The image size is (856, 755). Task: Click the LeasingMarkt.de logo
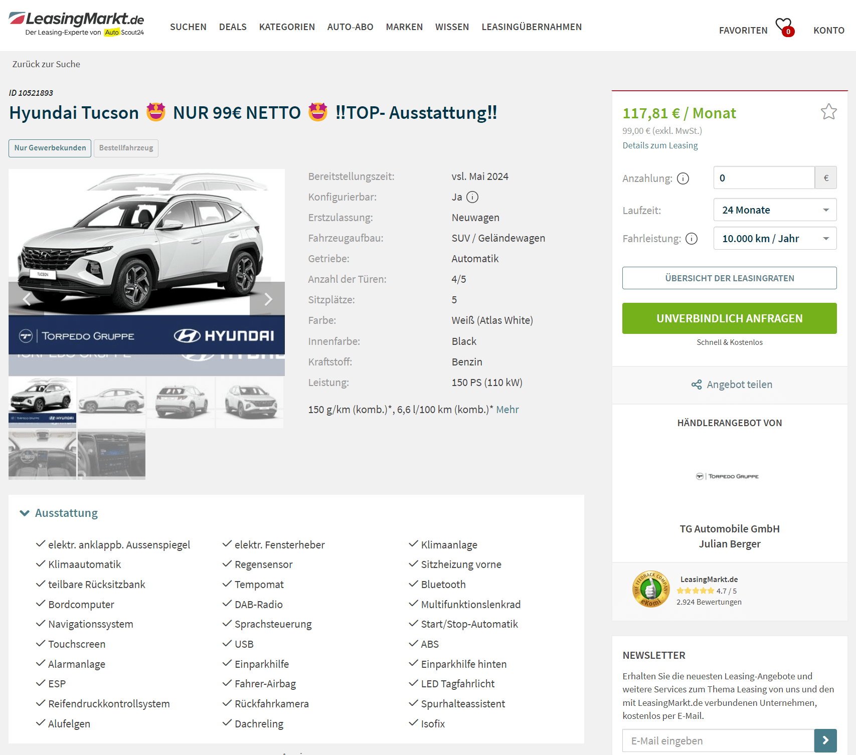76,24
